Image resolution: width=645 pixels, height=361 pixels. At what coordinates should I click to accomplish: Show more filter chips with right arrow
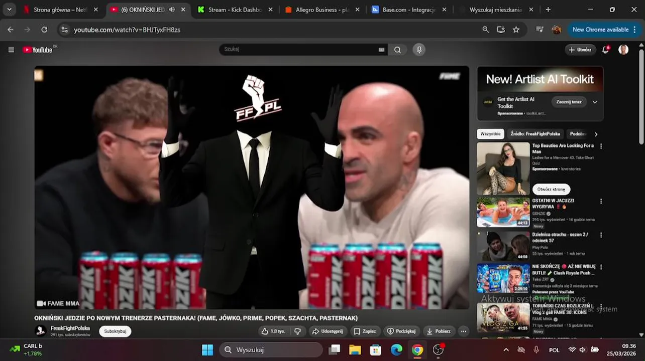pyautogui.click(x=596, y=134)
